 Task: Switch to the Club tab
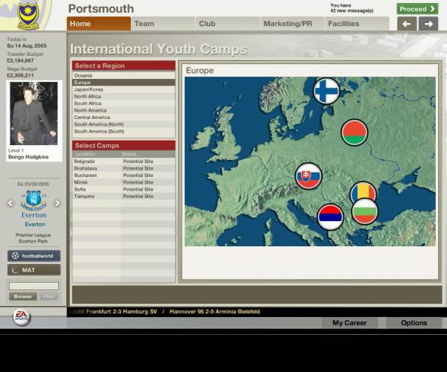228,24
